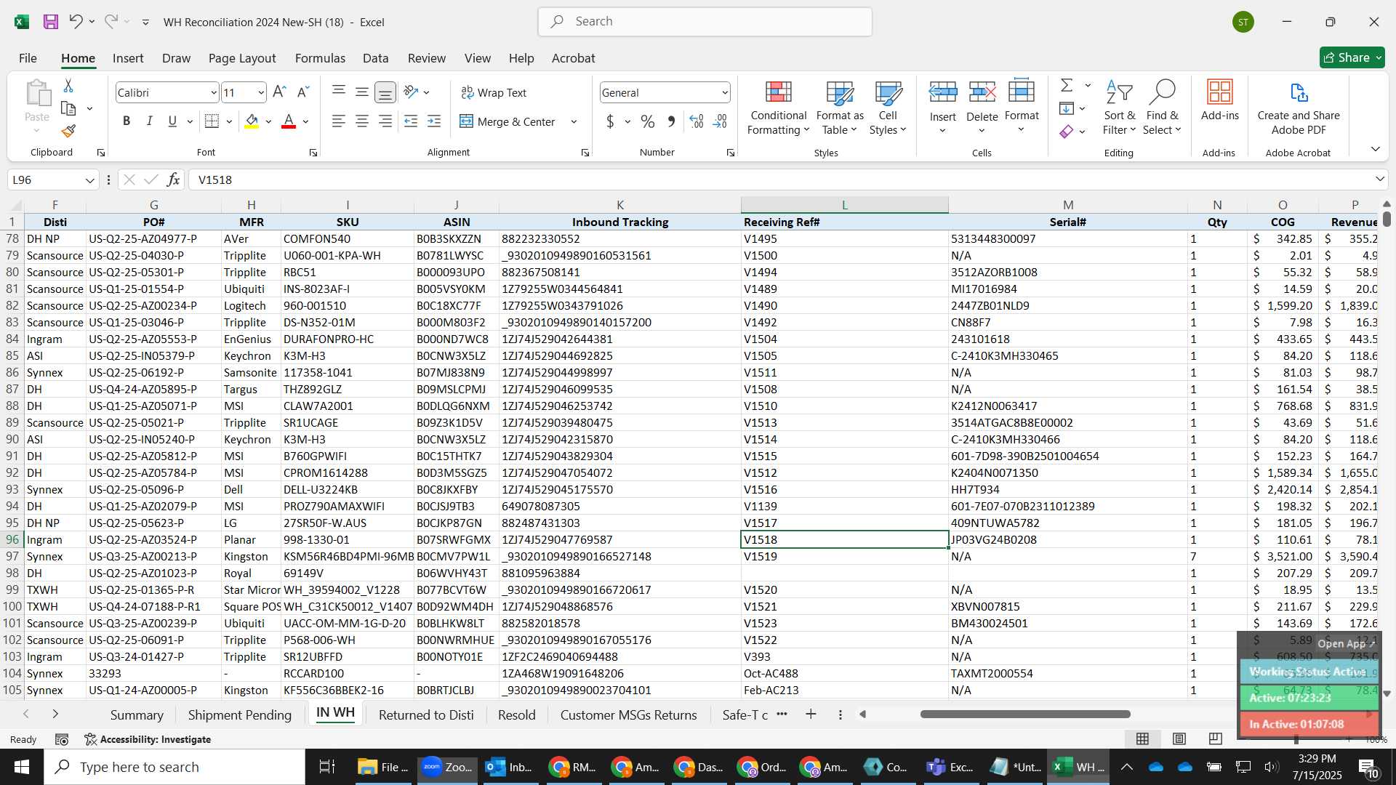Screen dimensions: 1396x785
Task: Click the Undo arrow icon
Action: point(76,22)
